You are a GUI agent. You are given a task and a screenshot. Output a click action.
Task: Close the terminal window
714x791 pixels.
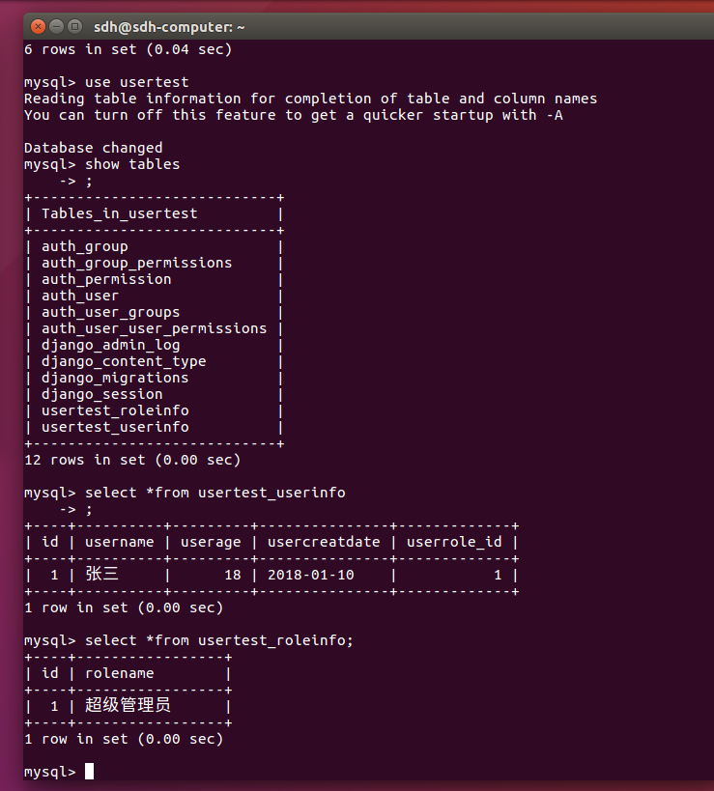[38, 26]
